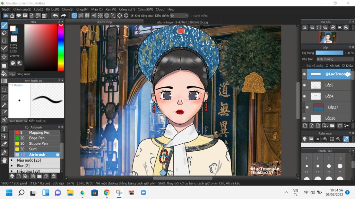Hide the Lớp4 layer

click(304, 96)
